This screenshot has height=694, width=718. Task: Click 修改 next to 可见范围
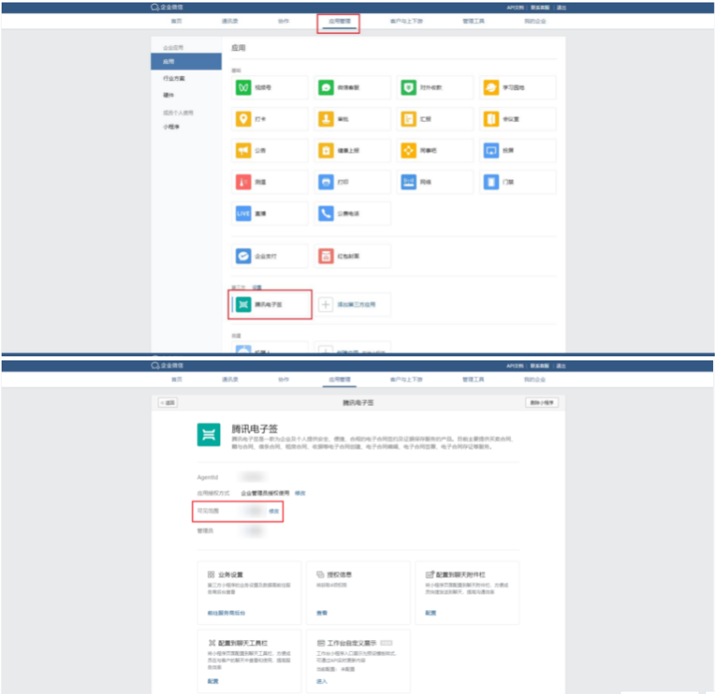pos(273,511)
